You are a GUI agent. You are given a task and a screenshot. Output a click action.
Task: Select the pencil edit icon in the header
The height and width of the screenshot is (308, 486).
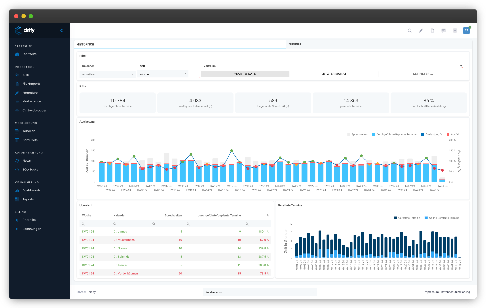421,31
